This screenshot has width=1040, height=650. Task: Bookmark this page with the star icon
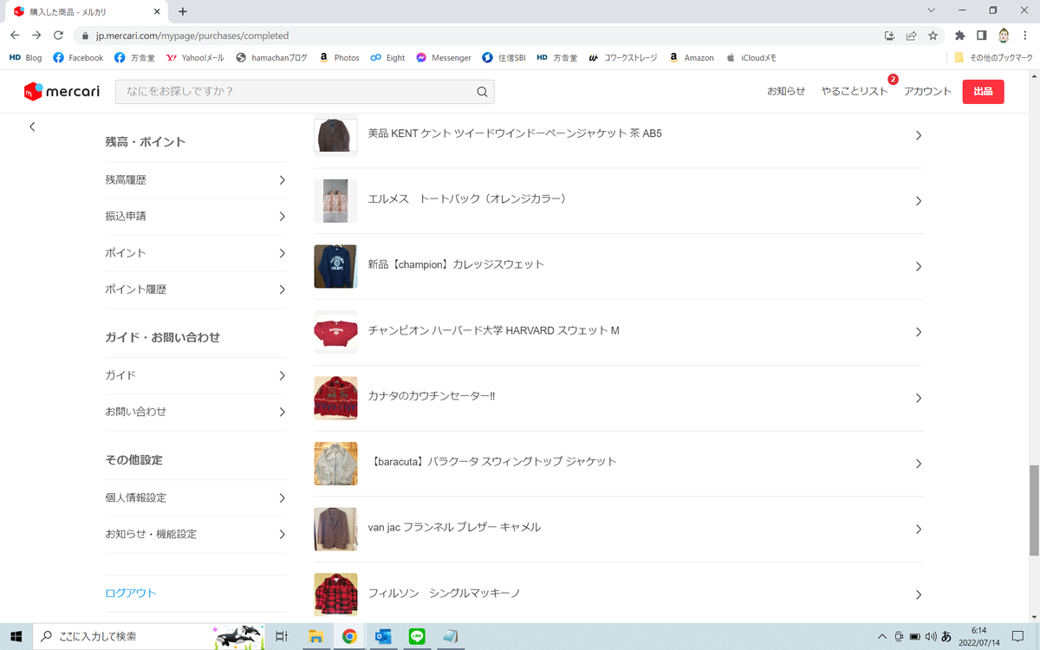coord(933,36)
